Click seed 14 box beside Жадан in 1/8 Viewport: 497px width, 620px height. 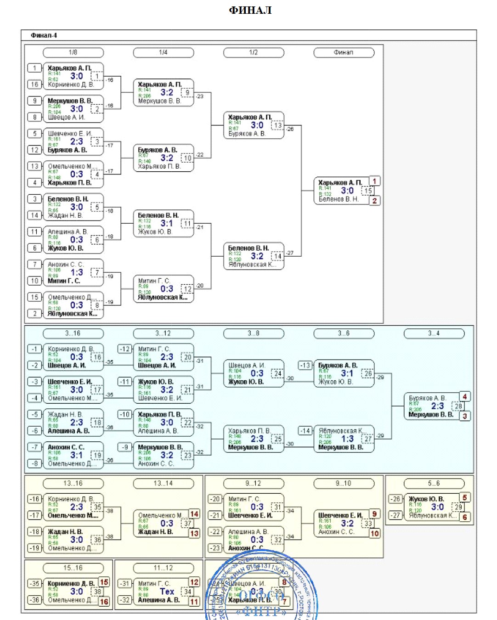(34, 215)
